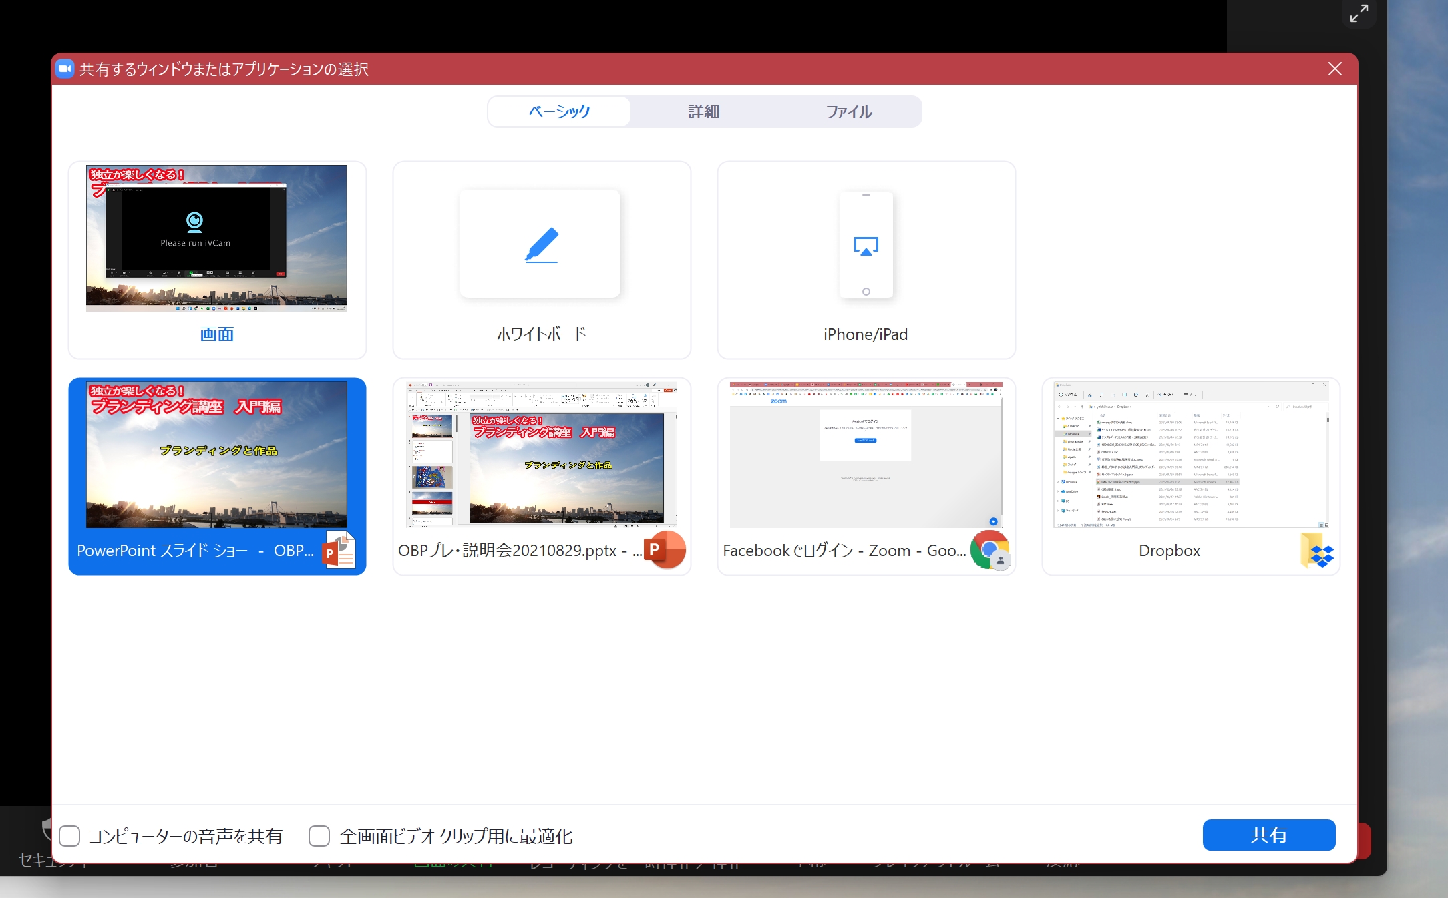Select the Dropbox window thumbnail
Screen dimensions: 1448x898
[x=1191, y=455]
